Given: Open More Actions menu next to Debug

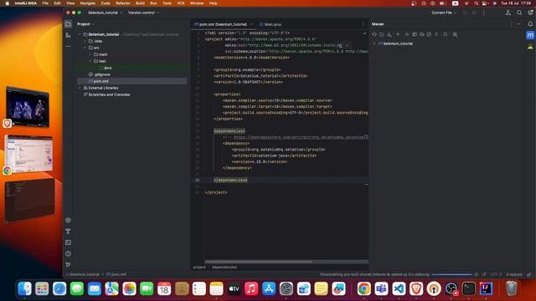Looking at the screenshot, I should pyautogui.click(x=484, y=13).
